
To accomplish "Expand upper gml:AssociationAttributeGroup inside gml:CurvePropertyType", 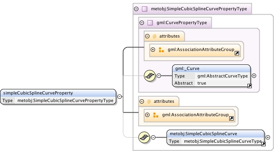I will click(153, 50).
